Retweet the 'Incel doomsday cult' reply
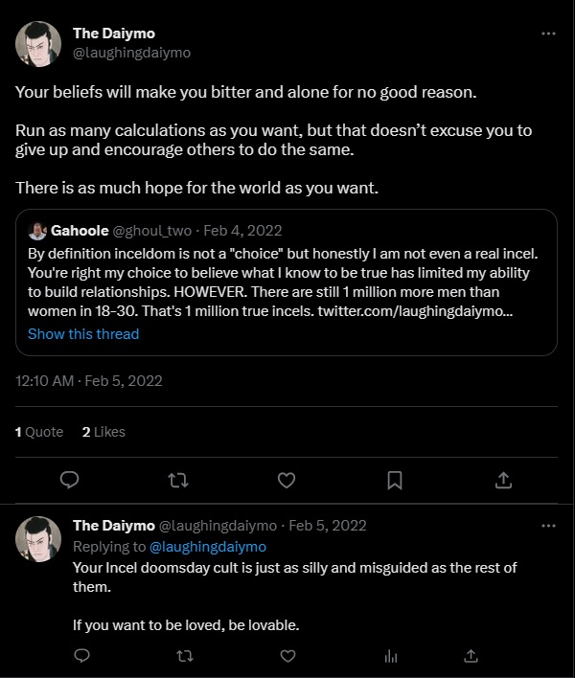The height and width of the screenshot is (678, 575). 185,655
